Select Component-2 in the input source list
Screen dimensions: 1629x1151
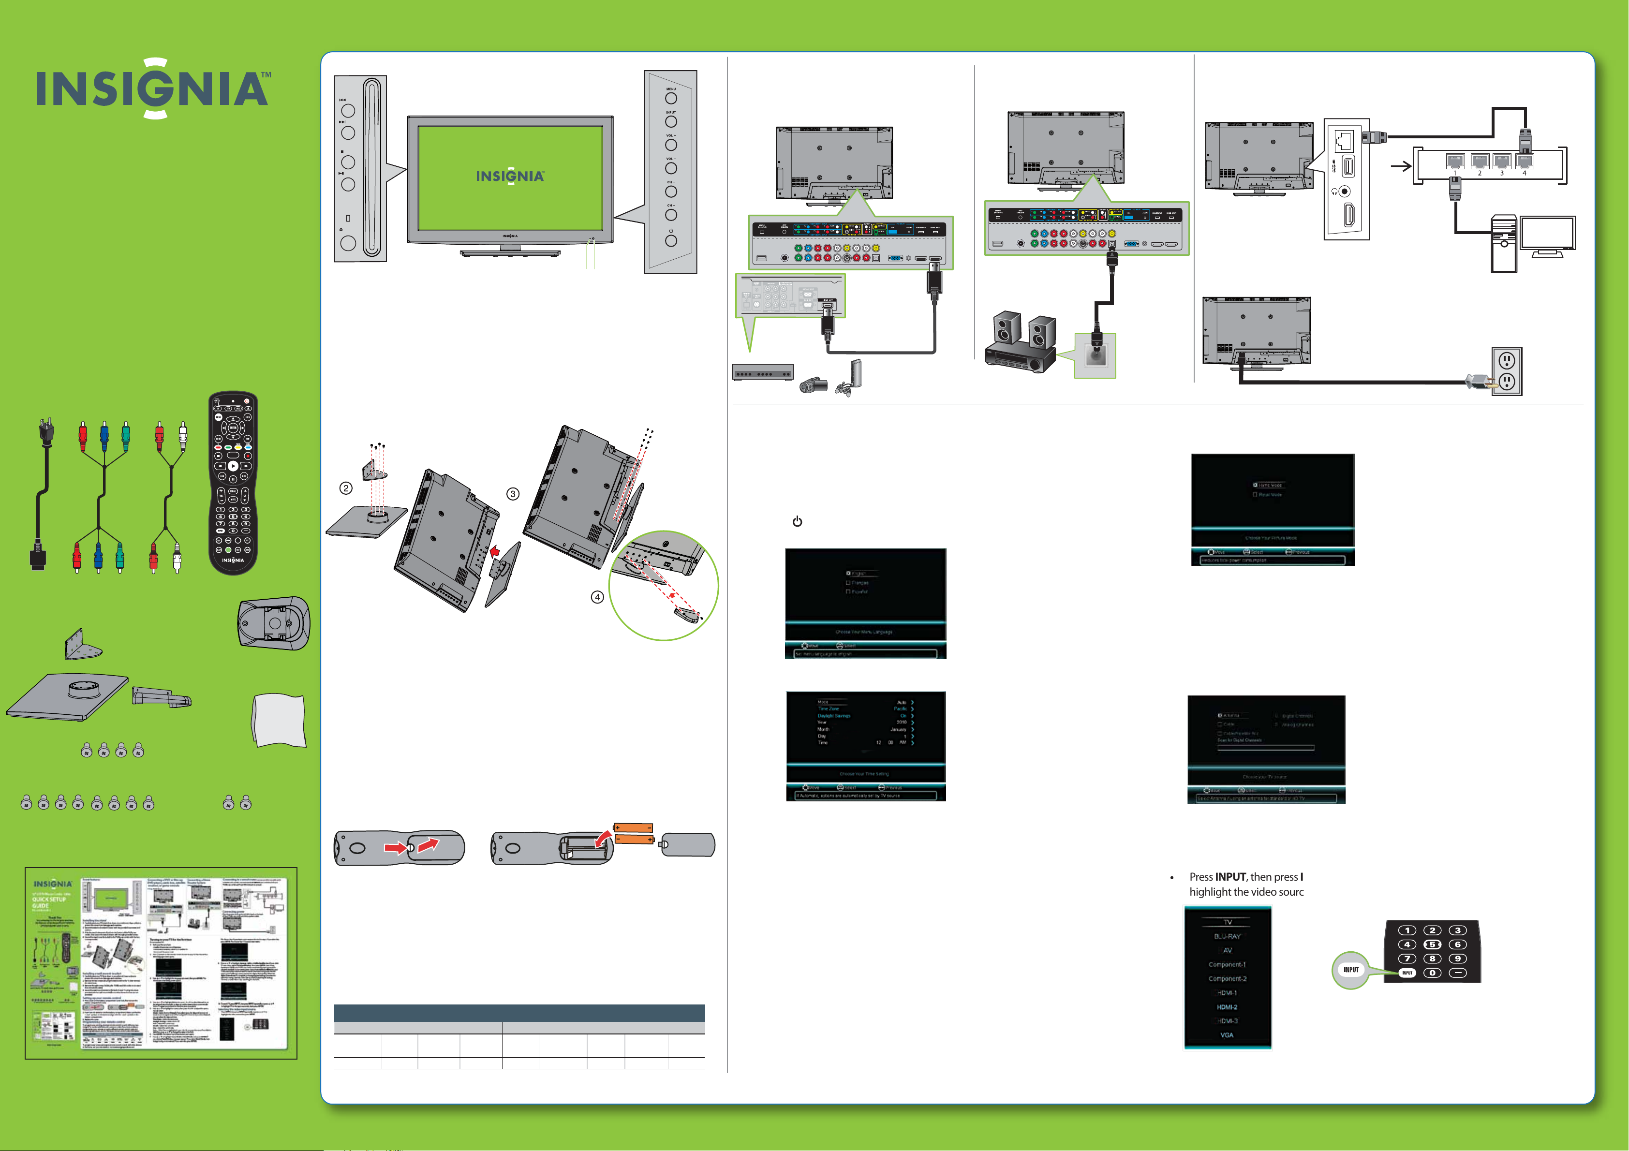pyautogui.click(x=1228, y=978)
